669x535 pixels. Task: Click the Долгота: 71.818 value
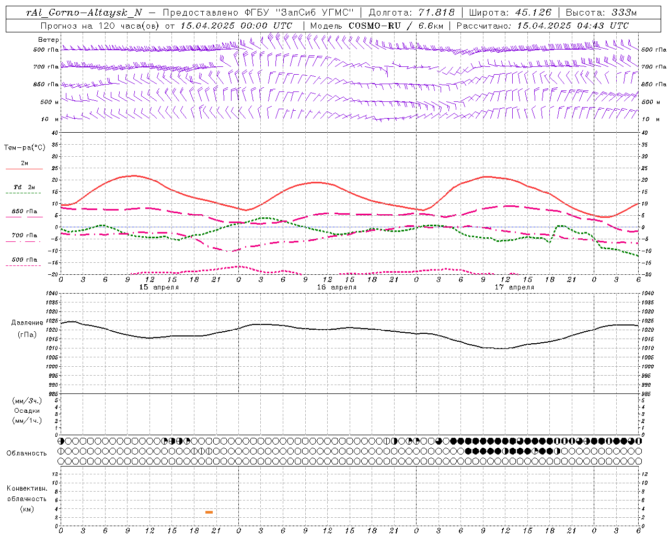click(412, 13)
